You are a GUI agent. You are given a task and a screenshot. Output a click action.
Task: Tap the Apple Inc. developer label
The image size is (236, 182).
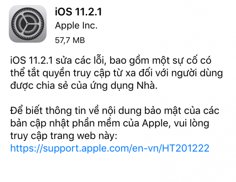(76, 26)
